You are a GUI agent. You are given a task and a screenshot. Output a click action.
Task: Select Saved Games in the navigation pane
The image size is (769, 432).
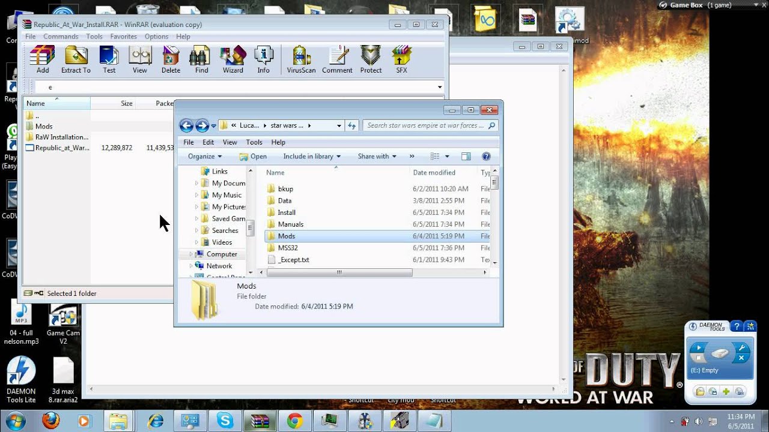pyautogui.click(x=228, y=219)
